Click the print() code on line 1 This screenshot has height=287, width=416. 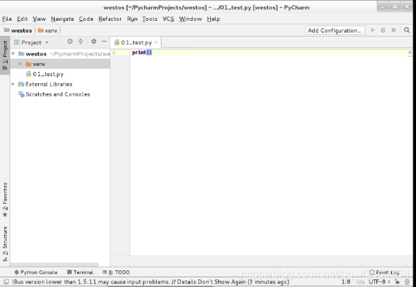pos(141,52)
